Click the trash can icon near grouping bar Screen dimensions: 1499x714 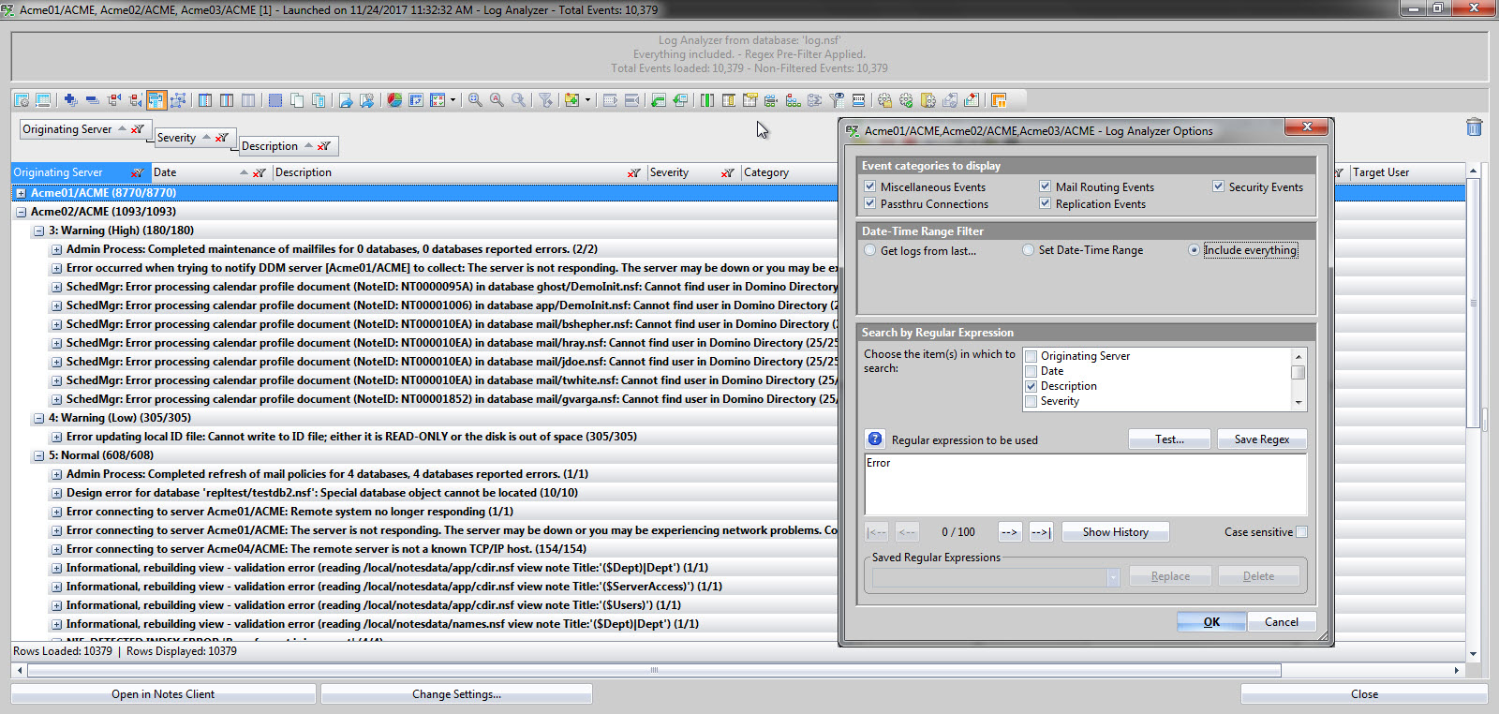click(x=1474, y=127)
